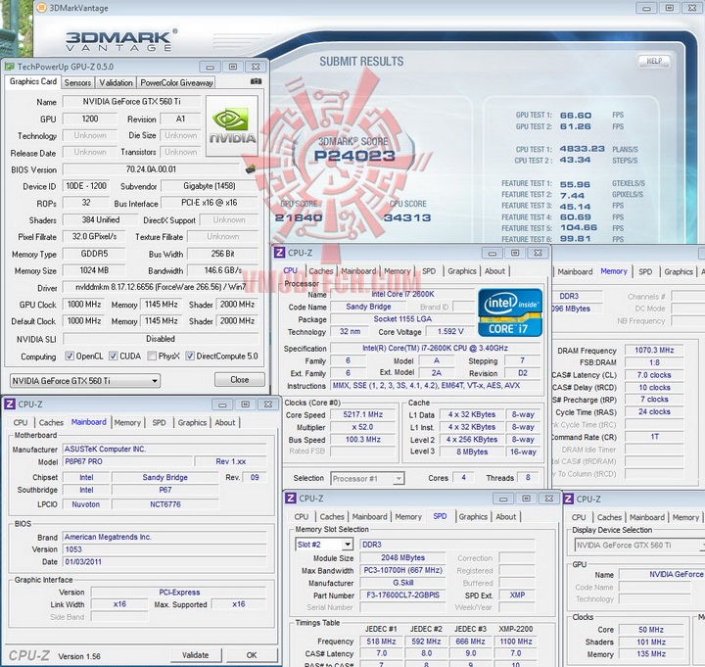The image size is (705, 667).
Task: Switch to the Sensors tab in GPU-Z
Action: (78, 82)
